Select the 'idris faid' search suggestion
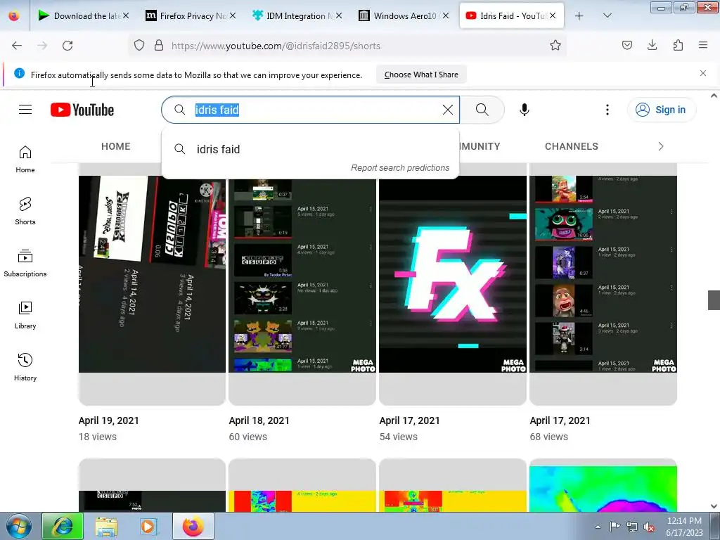This screenshot has width=720, height=540. (x=310, y=149)
